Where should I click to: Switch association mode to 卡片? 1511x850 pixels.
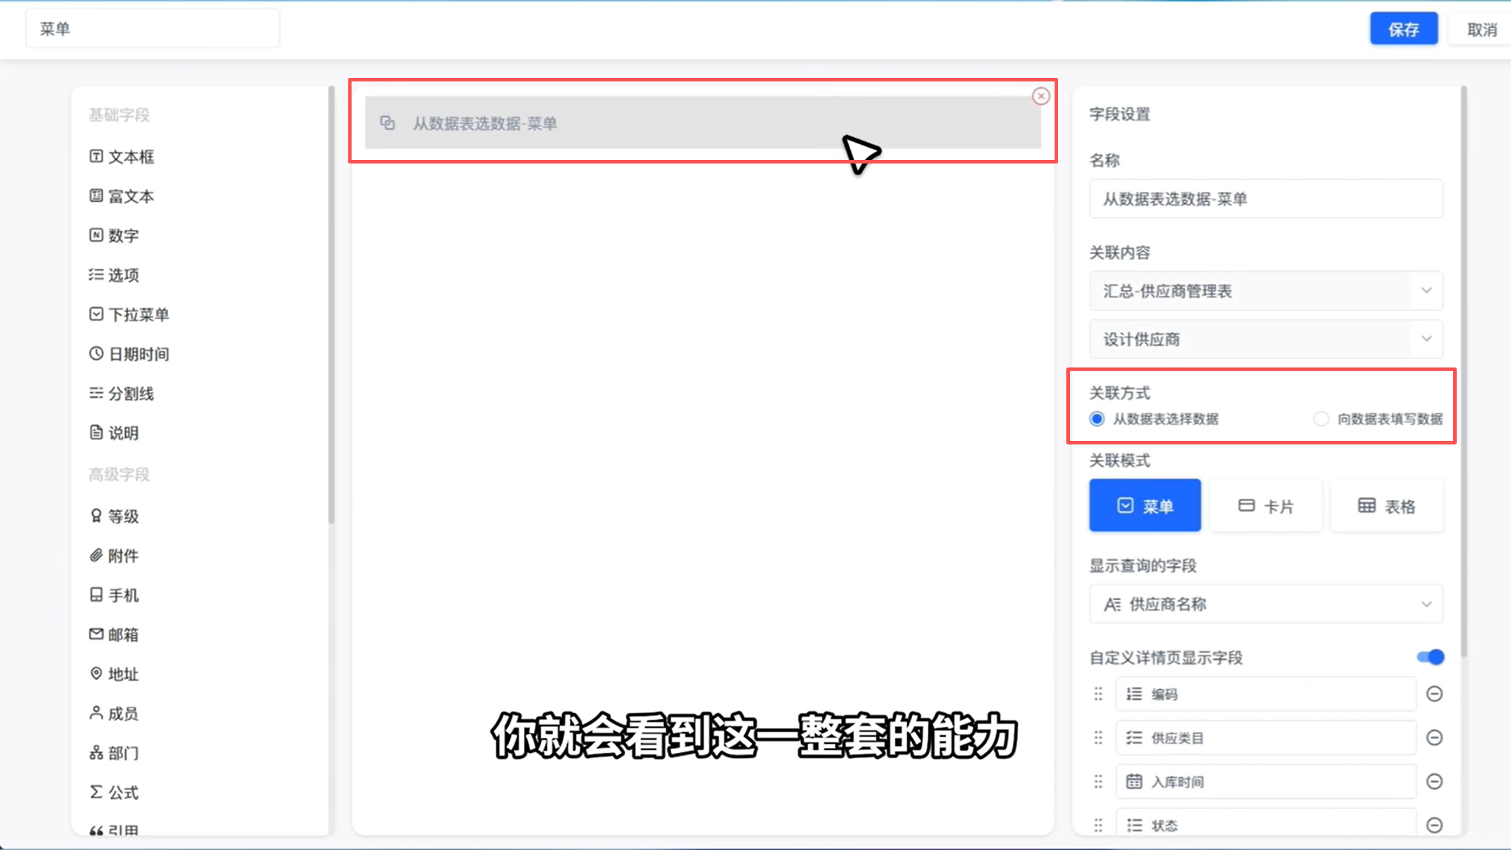(1266, 505)
